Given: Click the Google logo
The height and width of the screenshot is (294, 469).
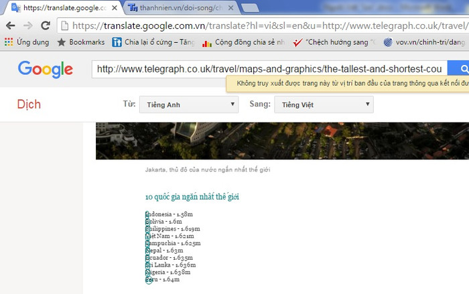Looking at the screenshot, I should pyautogui.click(x=46, y=70).
